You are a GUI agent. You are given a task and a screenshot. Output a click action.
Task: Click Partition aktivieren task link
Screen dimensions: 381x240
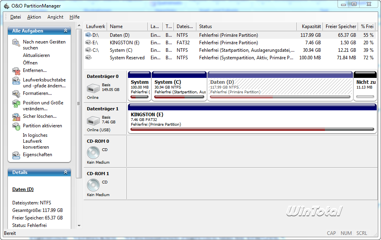tap(42, 126)
